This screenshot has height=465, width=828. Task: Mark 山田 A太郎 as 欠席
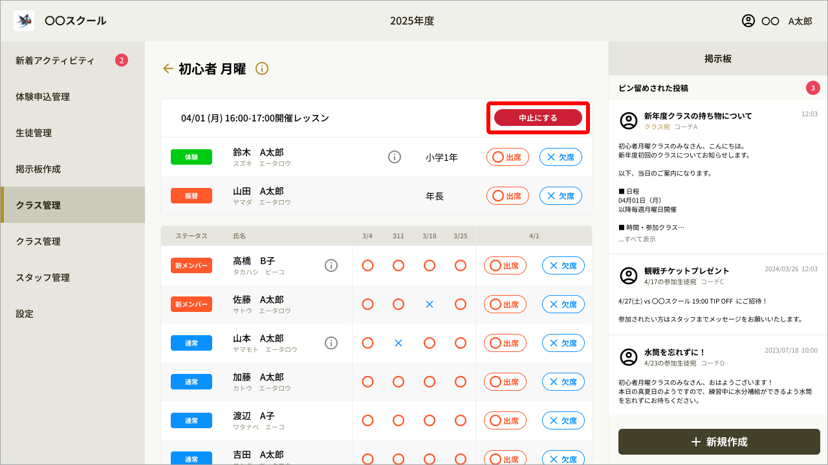point(560,196)
